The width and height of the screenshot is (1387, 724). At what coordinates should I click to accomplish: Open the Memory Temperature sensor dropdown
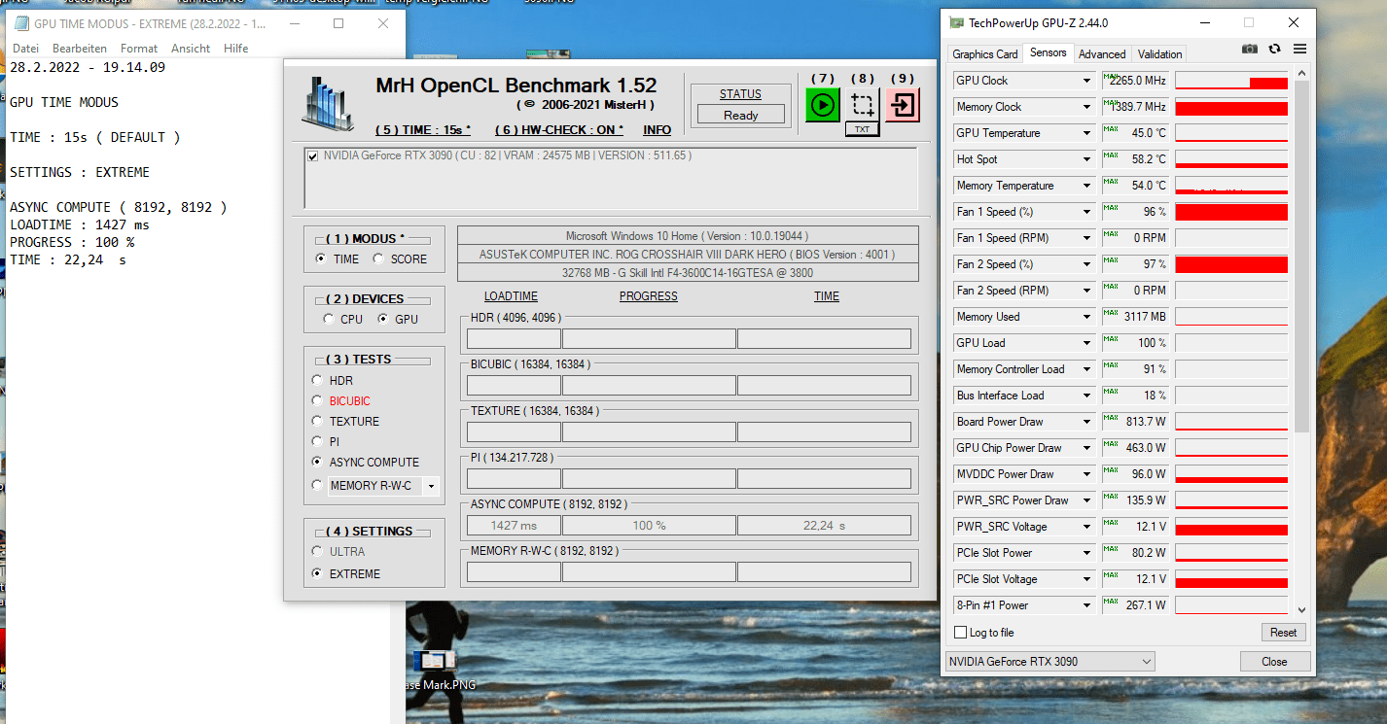point(1086,186)
